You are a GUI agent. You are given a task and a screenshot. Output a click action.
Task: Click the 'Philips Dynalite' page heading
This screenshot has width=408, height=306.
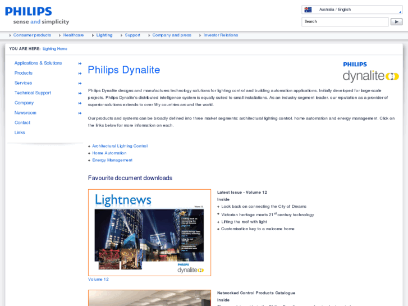tap(124, 70)
